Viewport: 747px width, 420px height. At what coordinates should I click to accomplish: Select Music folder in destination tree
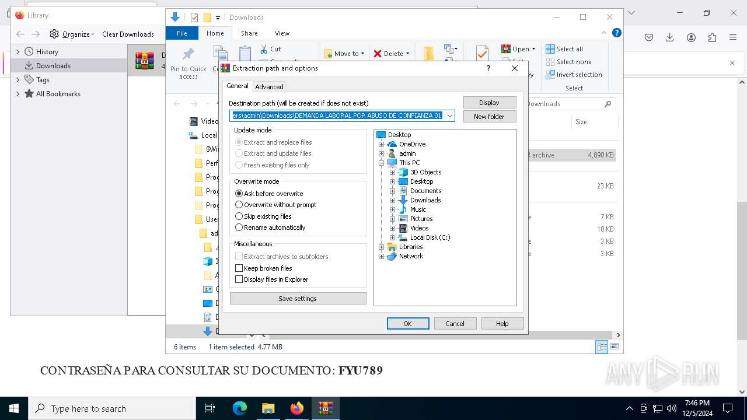(x=418, y=209)
